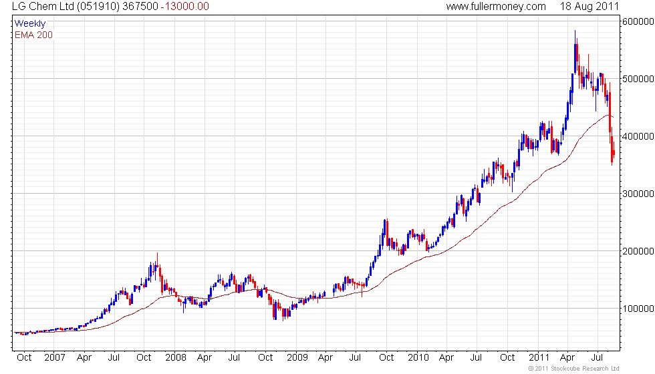Click the April 2011 peak candlestick near 580000
The width and height of the screenshot is (655, 374).
point(575,52)
